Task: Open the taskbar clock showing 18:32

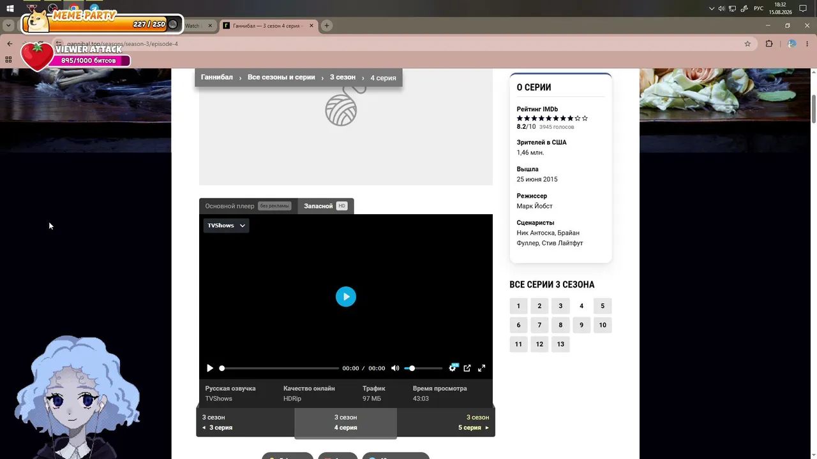Action: click(780, 9)
